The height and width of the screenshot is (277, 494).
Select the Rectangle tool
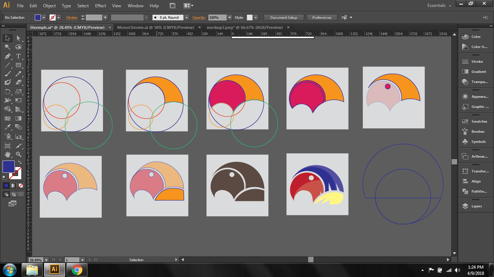click(x=18, y=65)
